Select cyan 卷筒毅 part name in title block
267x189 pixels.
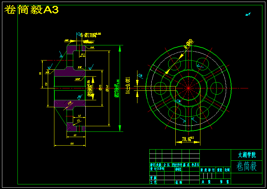point(247,166)
